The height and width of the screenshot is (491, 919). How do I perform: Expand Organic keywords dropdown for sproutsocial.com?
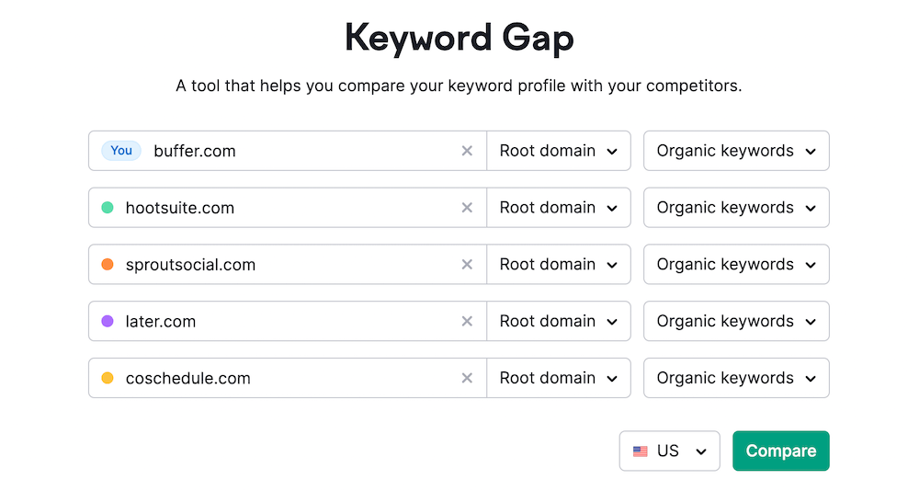(x=736, y=265)
